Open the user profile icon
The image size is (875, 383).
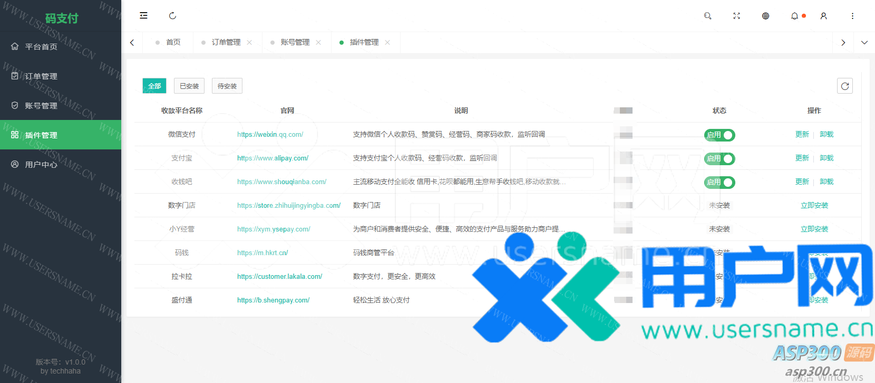tap(823, 16)
